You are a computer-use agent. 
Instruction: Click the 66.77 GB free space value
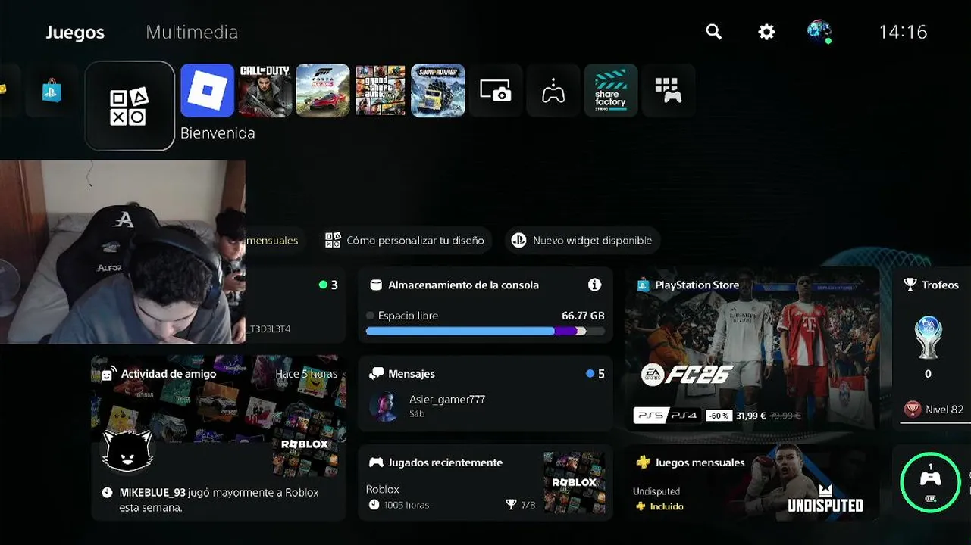click(x=583, y=316)
